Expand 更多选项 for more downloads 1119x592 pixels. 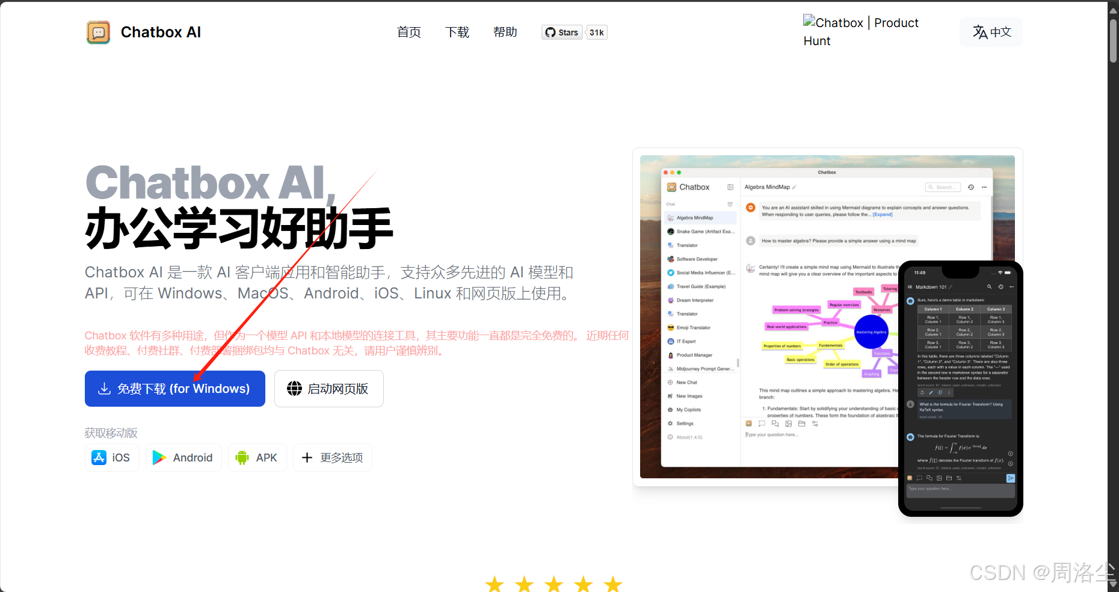333,458
